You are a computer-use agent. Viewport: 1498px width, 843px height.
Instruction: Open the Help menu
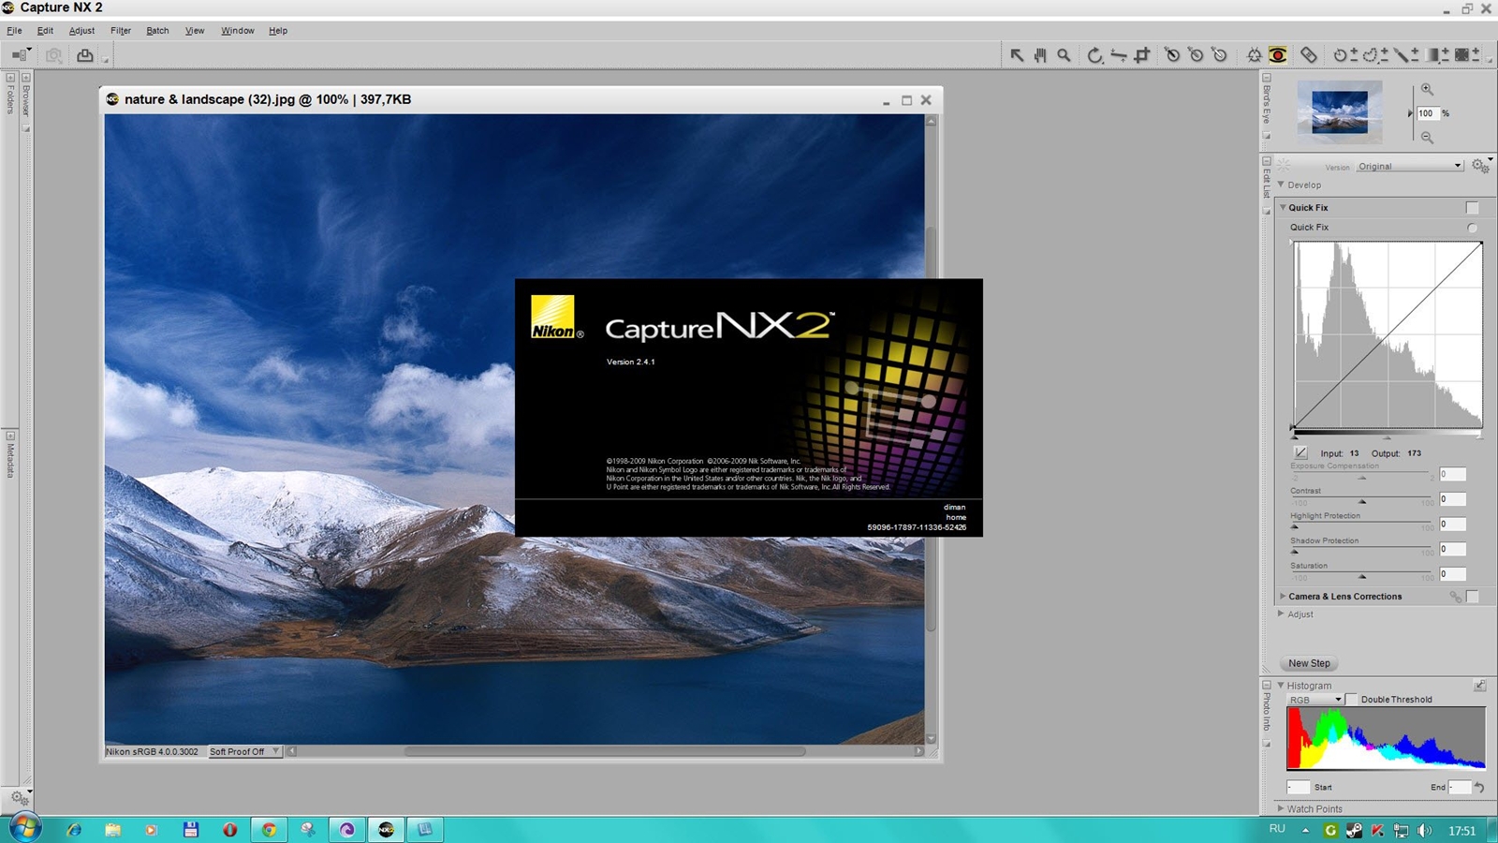[x=278, y=30]
